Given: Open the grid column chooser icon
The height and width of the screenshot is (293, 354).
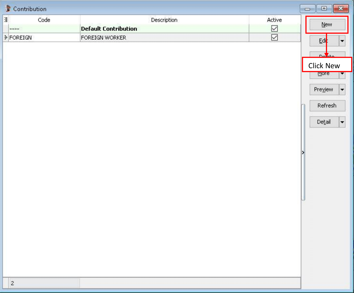Looking at the screenshot, I should click(x=6, y=20).
